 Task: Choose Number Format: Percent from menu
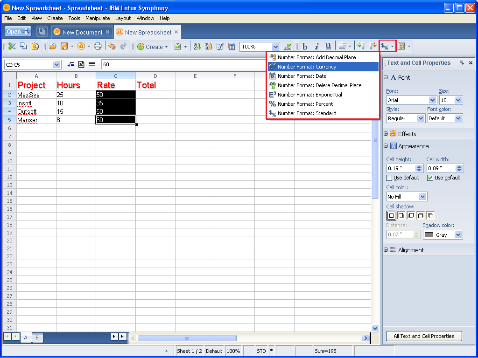coord(305,104)
